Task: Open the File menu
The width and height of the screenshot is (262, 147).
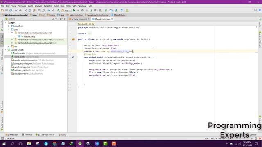Action: click(x=2, y=6)
